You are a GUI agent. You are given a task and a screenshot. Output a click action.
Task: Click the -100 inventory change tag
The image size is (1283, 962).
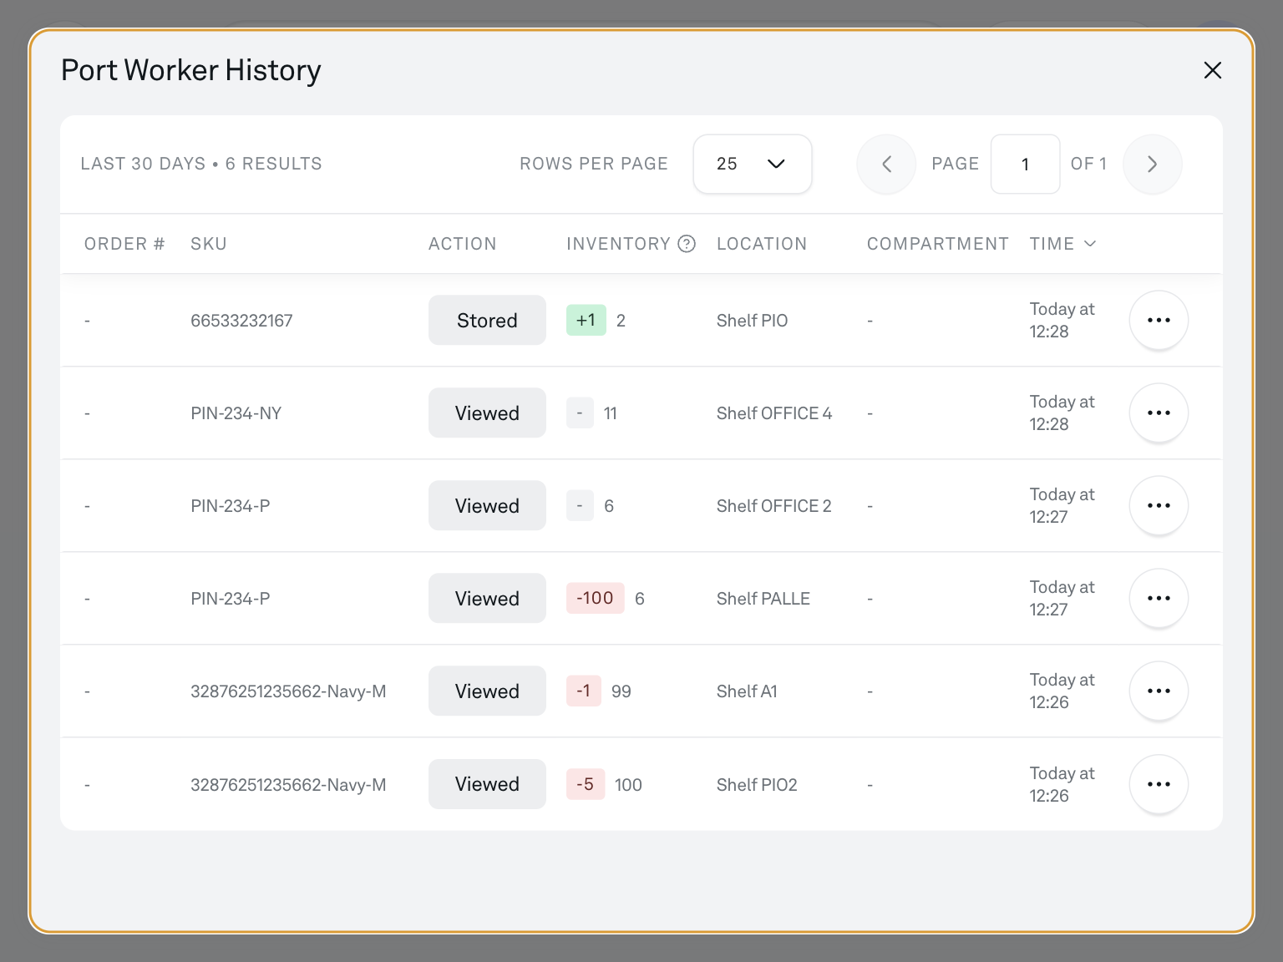point(595,598)
